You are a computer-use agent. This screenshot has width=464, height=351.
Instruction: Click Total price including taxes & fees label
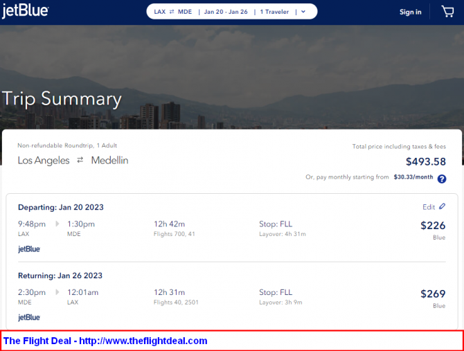click(399, 146)
